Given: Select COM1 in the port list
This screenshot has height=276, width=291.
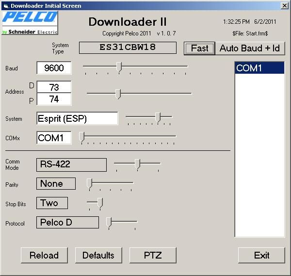Looking at the screenshot, I should (259, 68).
